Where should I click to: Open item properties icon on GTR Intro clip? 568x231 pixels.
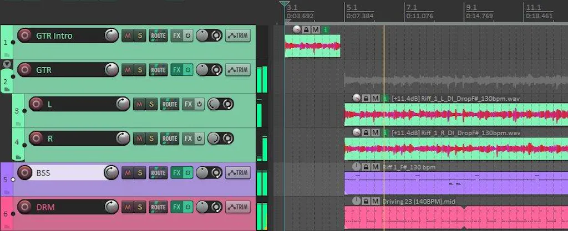325,29
